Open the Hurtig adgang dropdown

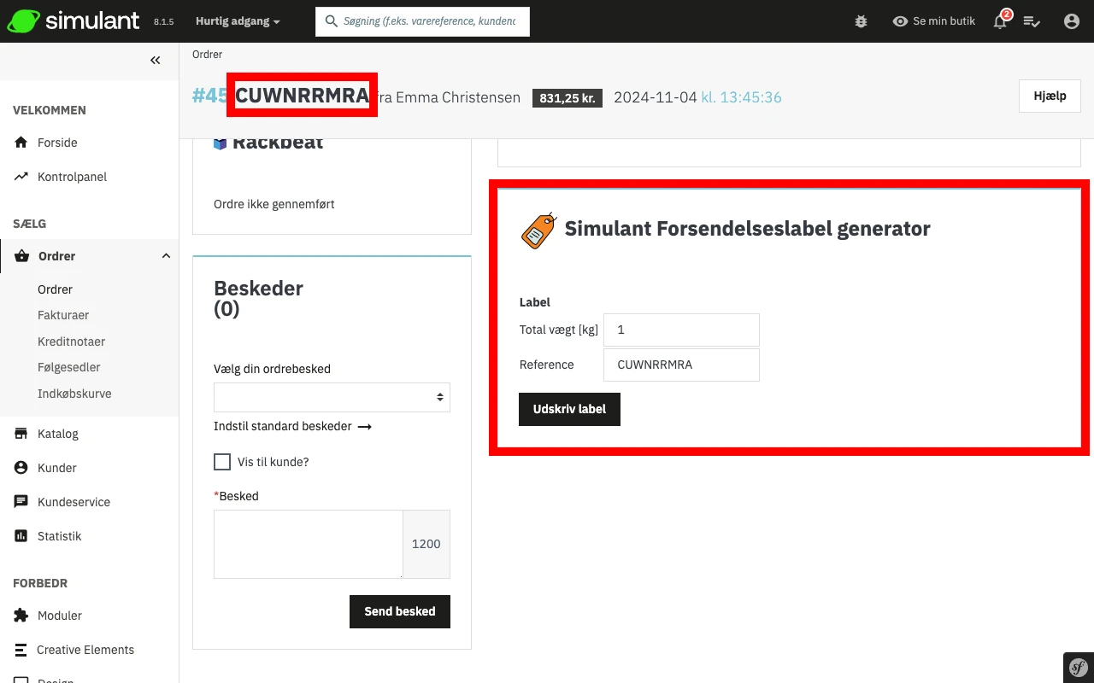tap(237, 20)
